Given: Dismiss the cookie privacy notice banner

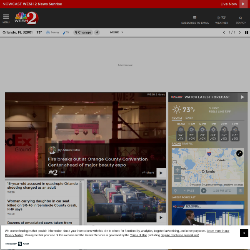Looking at the screenshot, I should pos(244,233).
